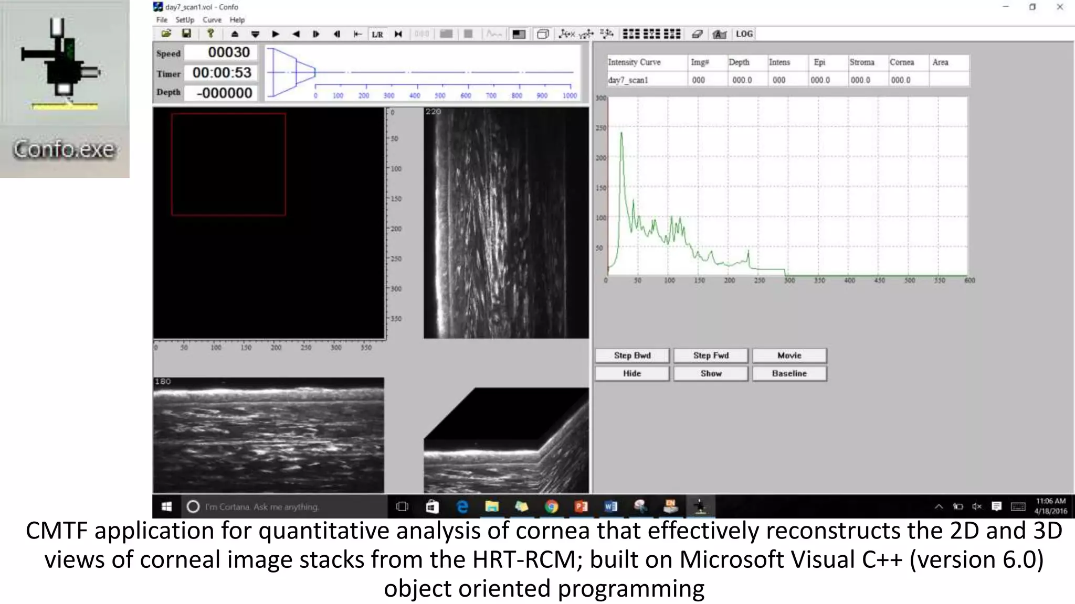1075x604 pixels.
Task: Click the bow-tie shaped toolbar icon
Action: point(398,34)
